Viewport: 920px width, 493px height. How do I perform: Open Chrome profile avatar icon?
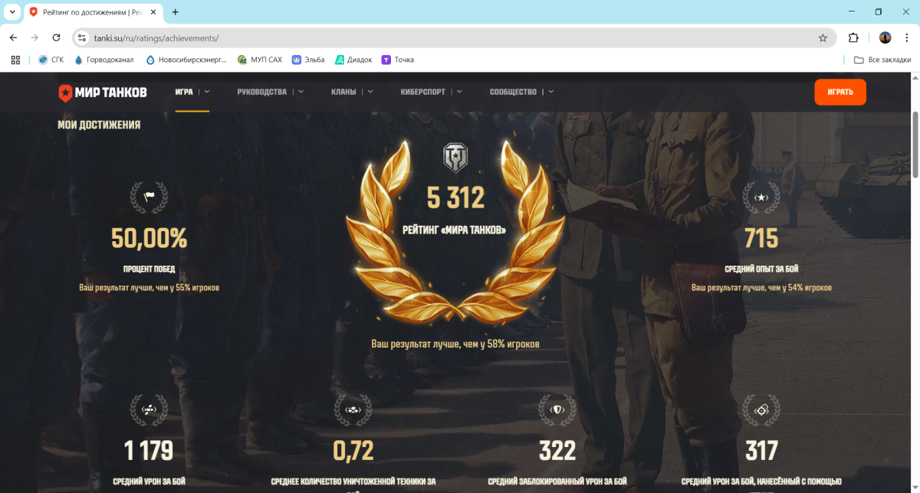point(885,38)
